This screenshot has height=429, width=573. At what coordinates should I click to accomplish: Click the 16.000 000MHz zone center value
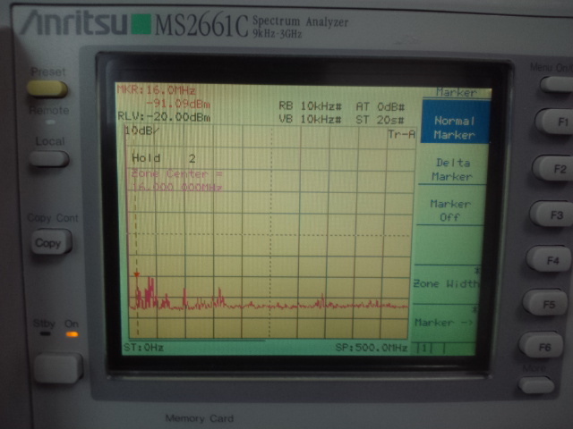177,188
